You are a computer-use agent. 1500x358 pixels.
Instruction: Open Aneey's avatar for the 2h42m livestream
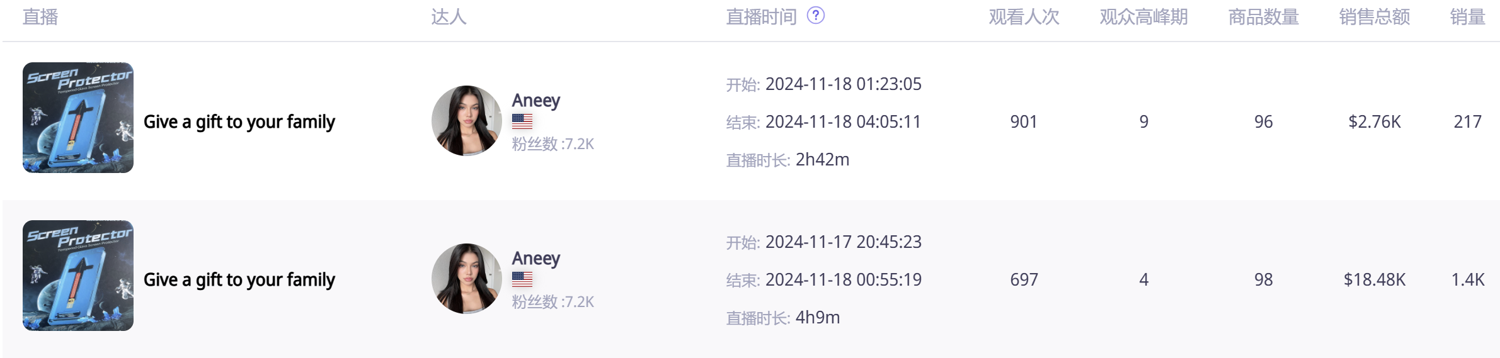point(467,121)
